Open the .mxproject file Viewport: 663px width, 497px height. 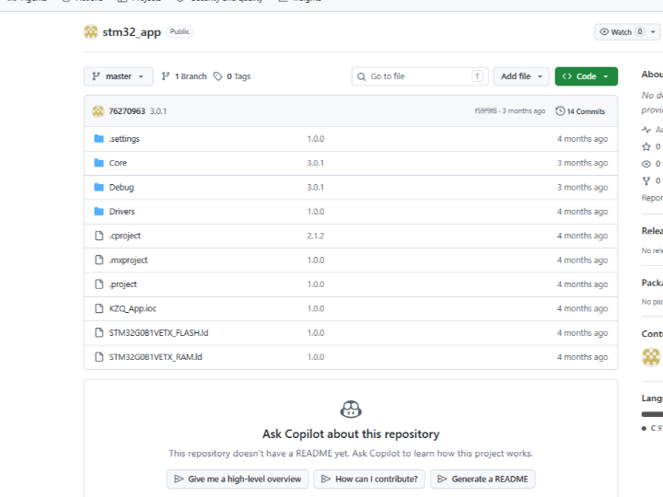pos(128,260)
